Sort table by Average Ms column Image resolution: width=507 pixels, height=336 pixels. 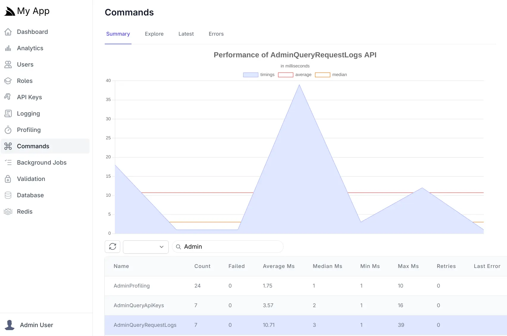pos(278,266)
